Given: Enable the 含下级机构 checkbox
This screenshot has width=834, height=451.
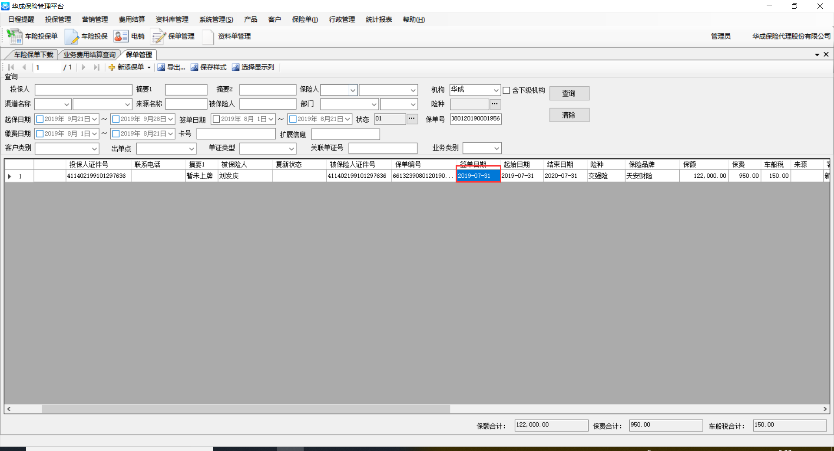Looking at the screenshot, I should [506, 90].
